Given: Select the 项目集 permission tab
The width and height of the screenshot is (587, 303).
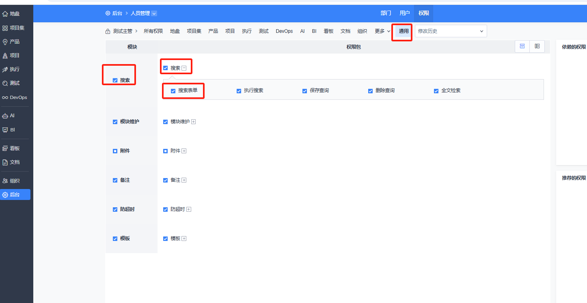Looking at the screenshot, I should (x=194, y=31).
